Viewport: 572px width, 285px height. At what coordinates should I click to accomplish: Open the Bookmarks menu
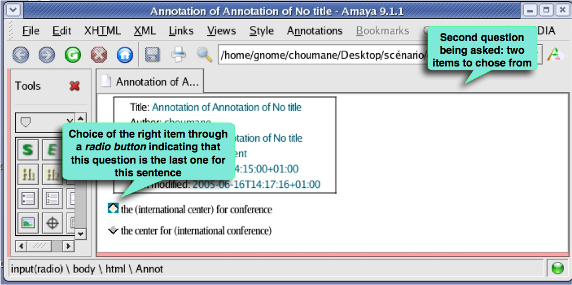point(383,31)
